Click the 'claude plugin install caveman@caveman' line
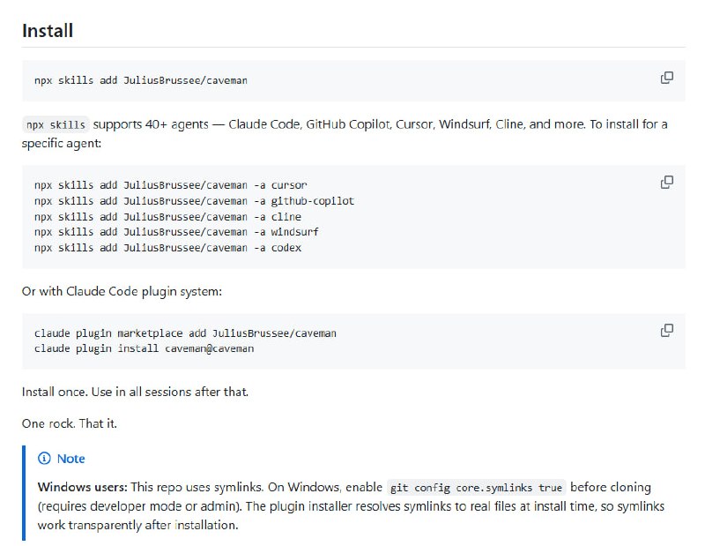 tap(144, 348)
